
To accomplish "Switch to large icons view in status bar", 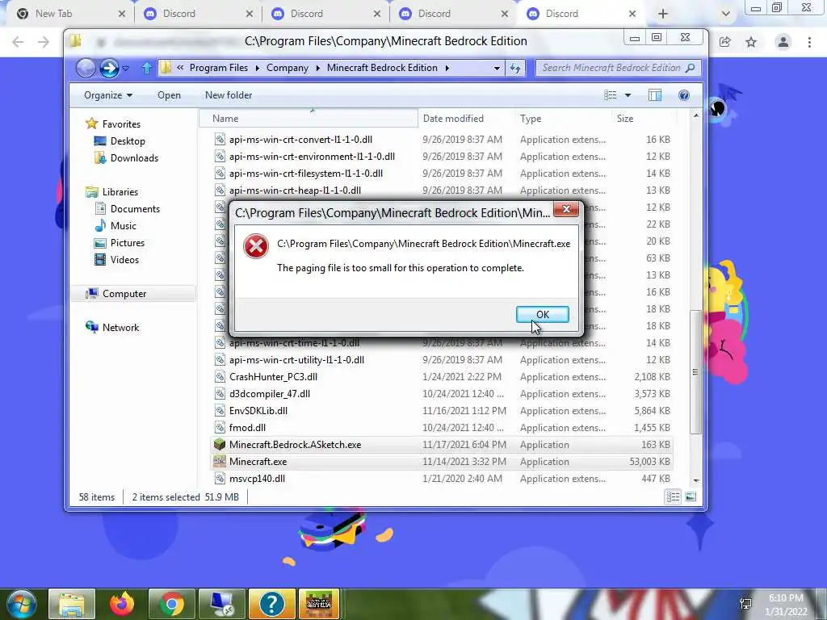I will tap(691, 496).
